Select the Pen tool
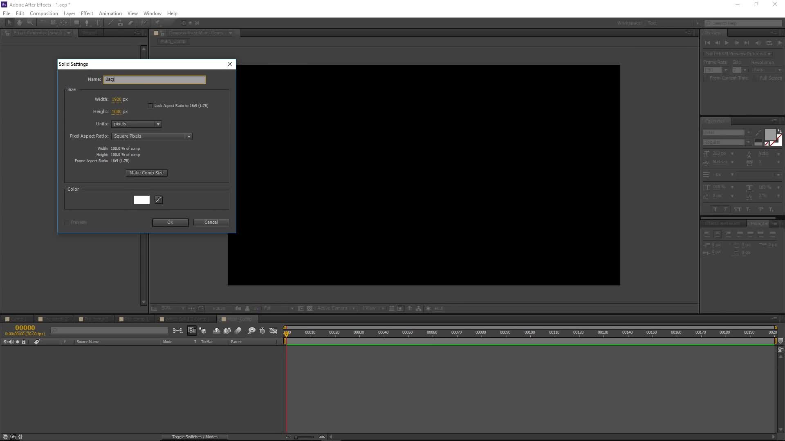 pyautogui.click(x=87, y=23)
